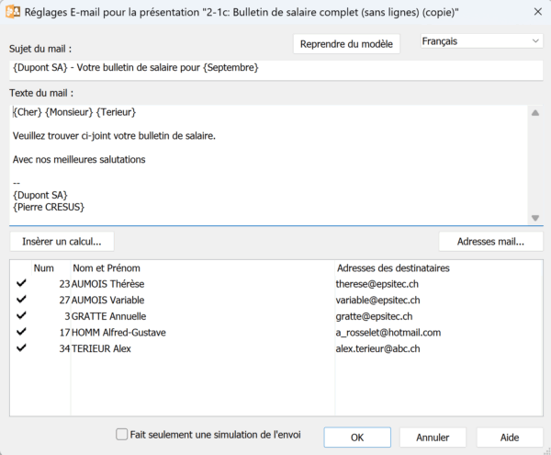The width and height of the screenshot is (551, 455).
Task: Toggle the checkmark beside AUMOIS Variable
Action: click(x=21, y=300)
